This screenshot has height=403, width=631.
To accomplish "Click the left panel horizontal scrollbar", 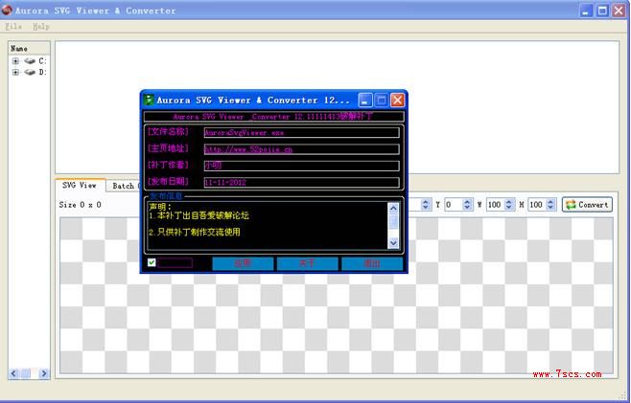I will tap(28, 373).
